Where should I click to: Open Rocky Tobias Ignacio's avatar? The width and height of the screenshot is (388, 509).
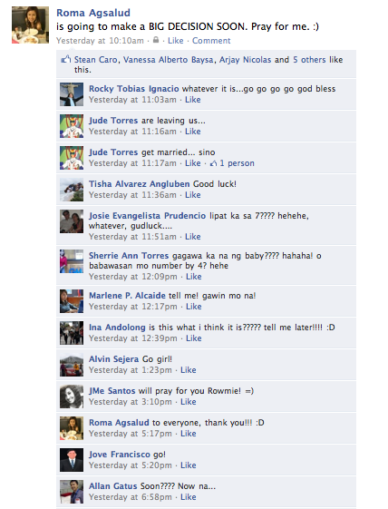point(72,94)
